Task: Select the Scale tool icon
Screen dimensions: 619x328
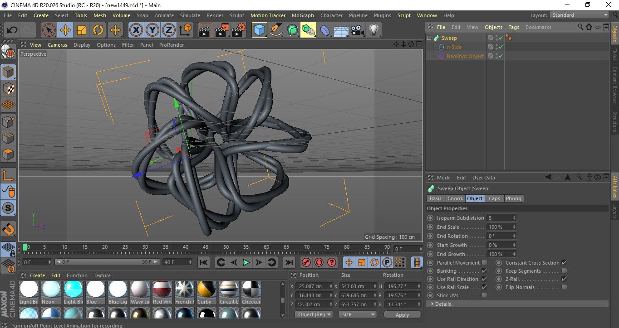Action: [82, 30]
